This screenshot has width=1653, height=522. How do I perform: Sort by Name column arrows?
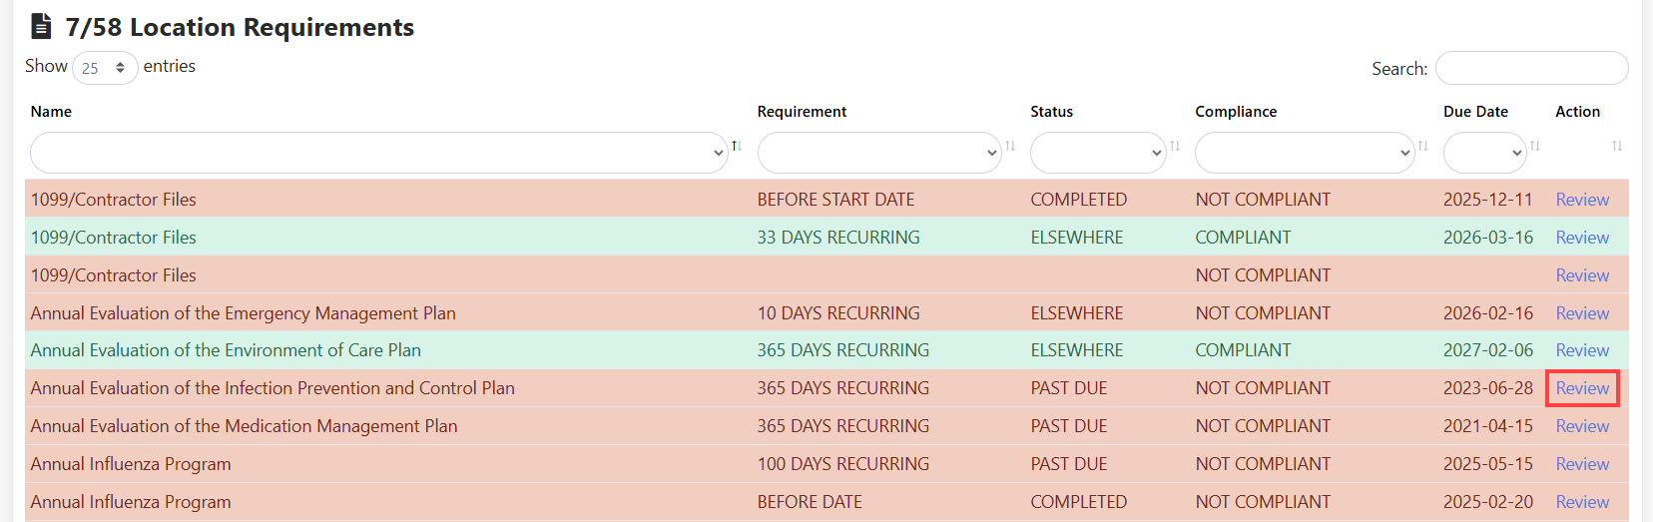click(x=737, y=146)
